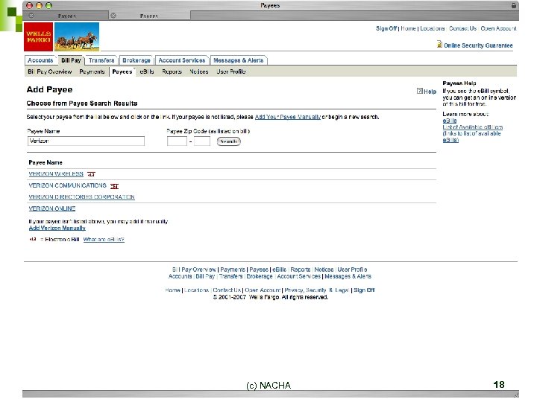Click eBill icon beside Verizon Wireless
This screenshot has width=537, height=402.
click(91, 174)
